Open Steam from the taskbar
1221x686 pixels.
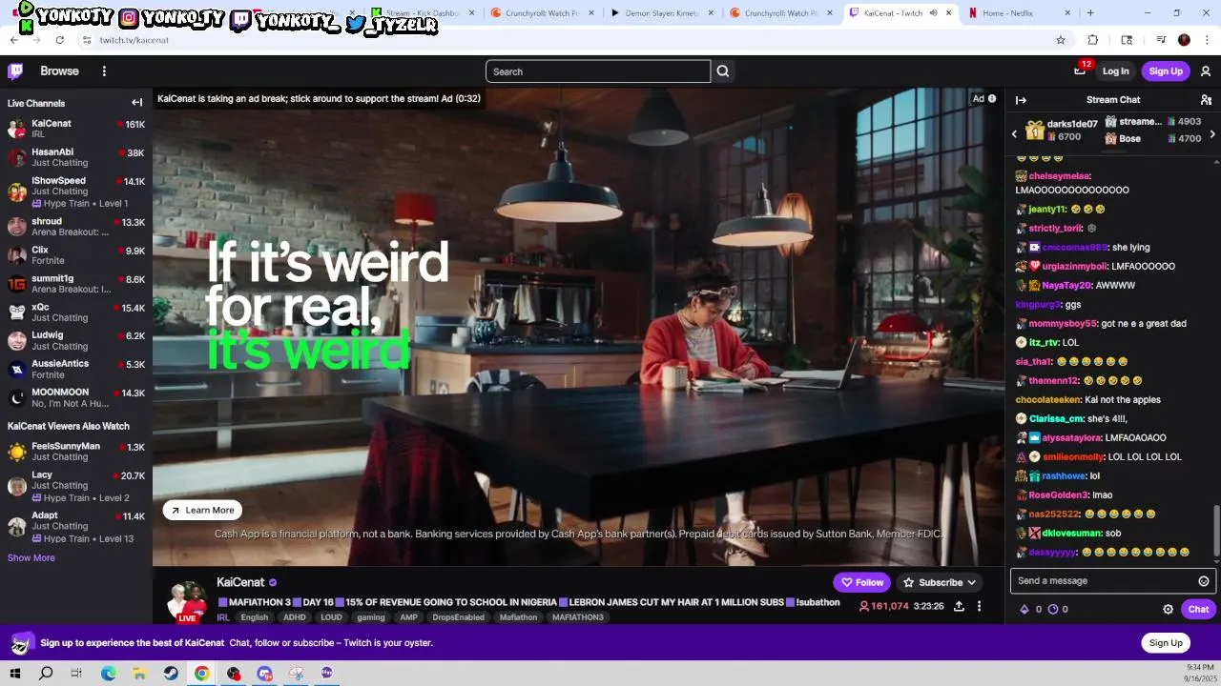[x=171, y=674]
